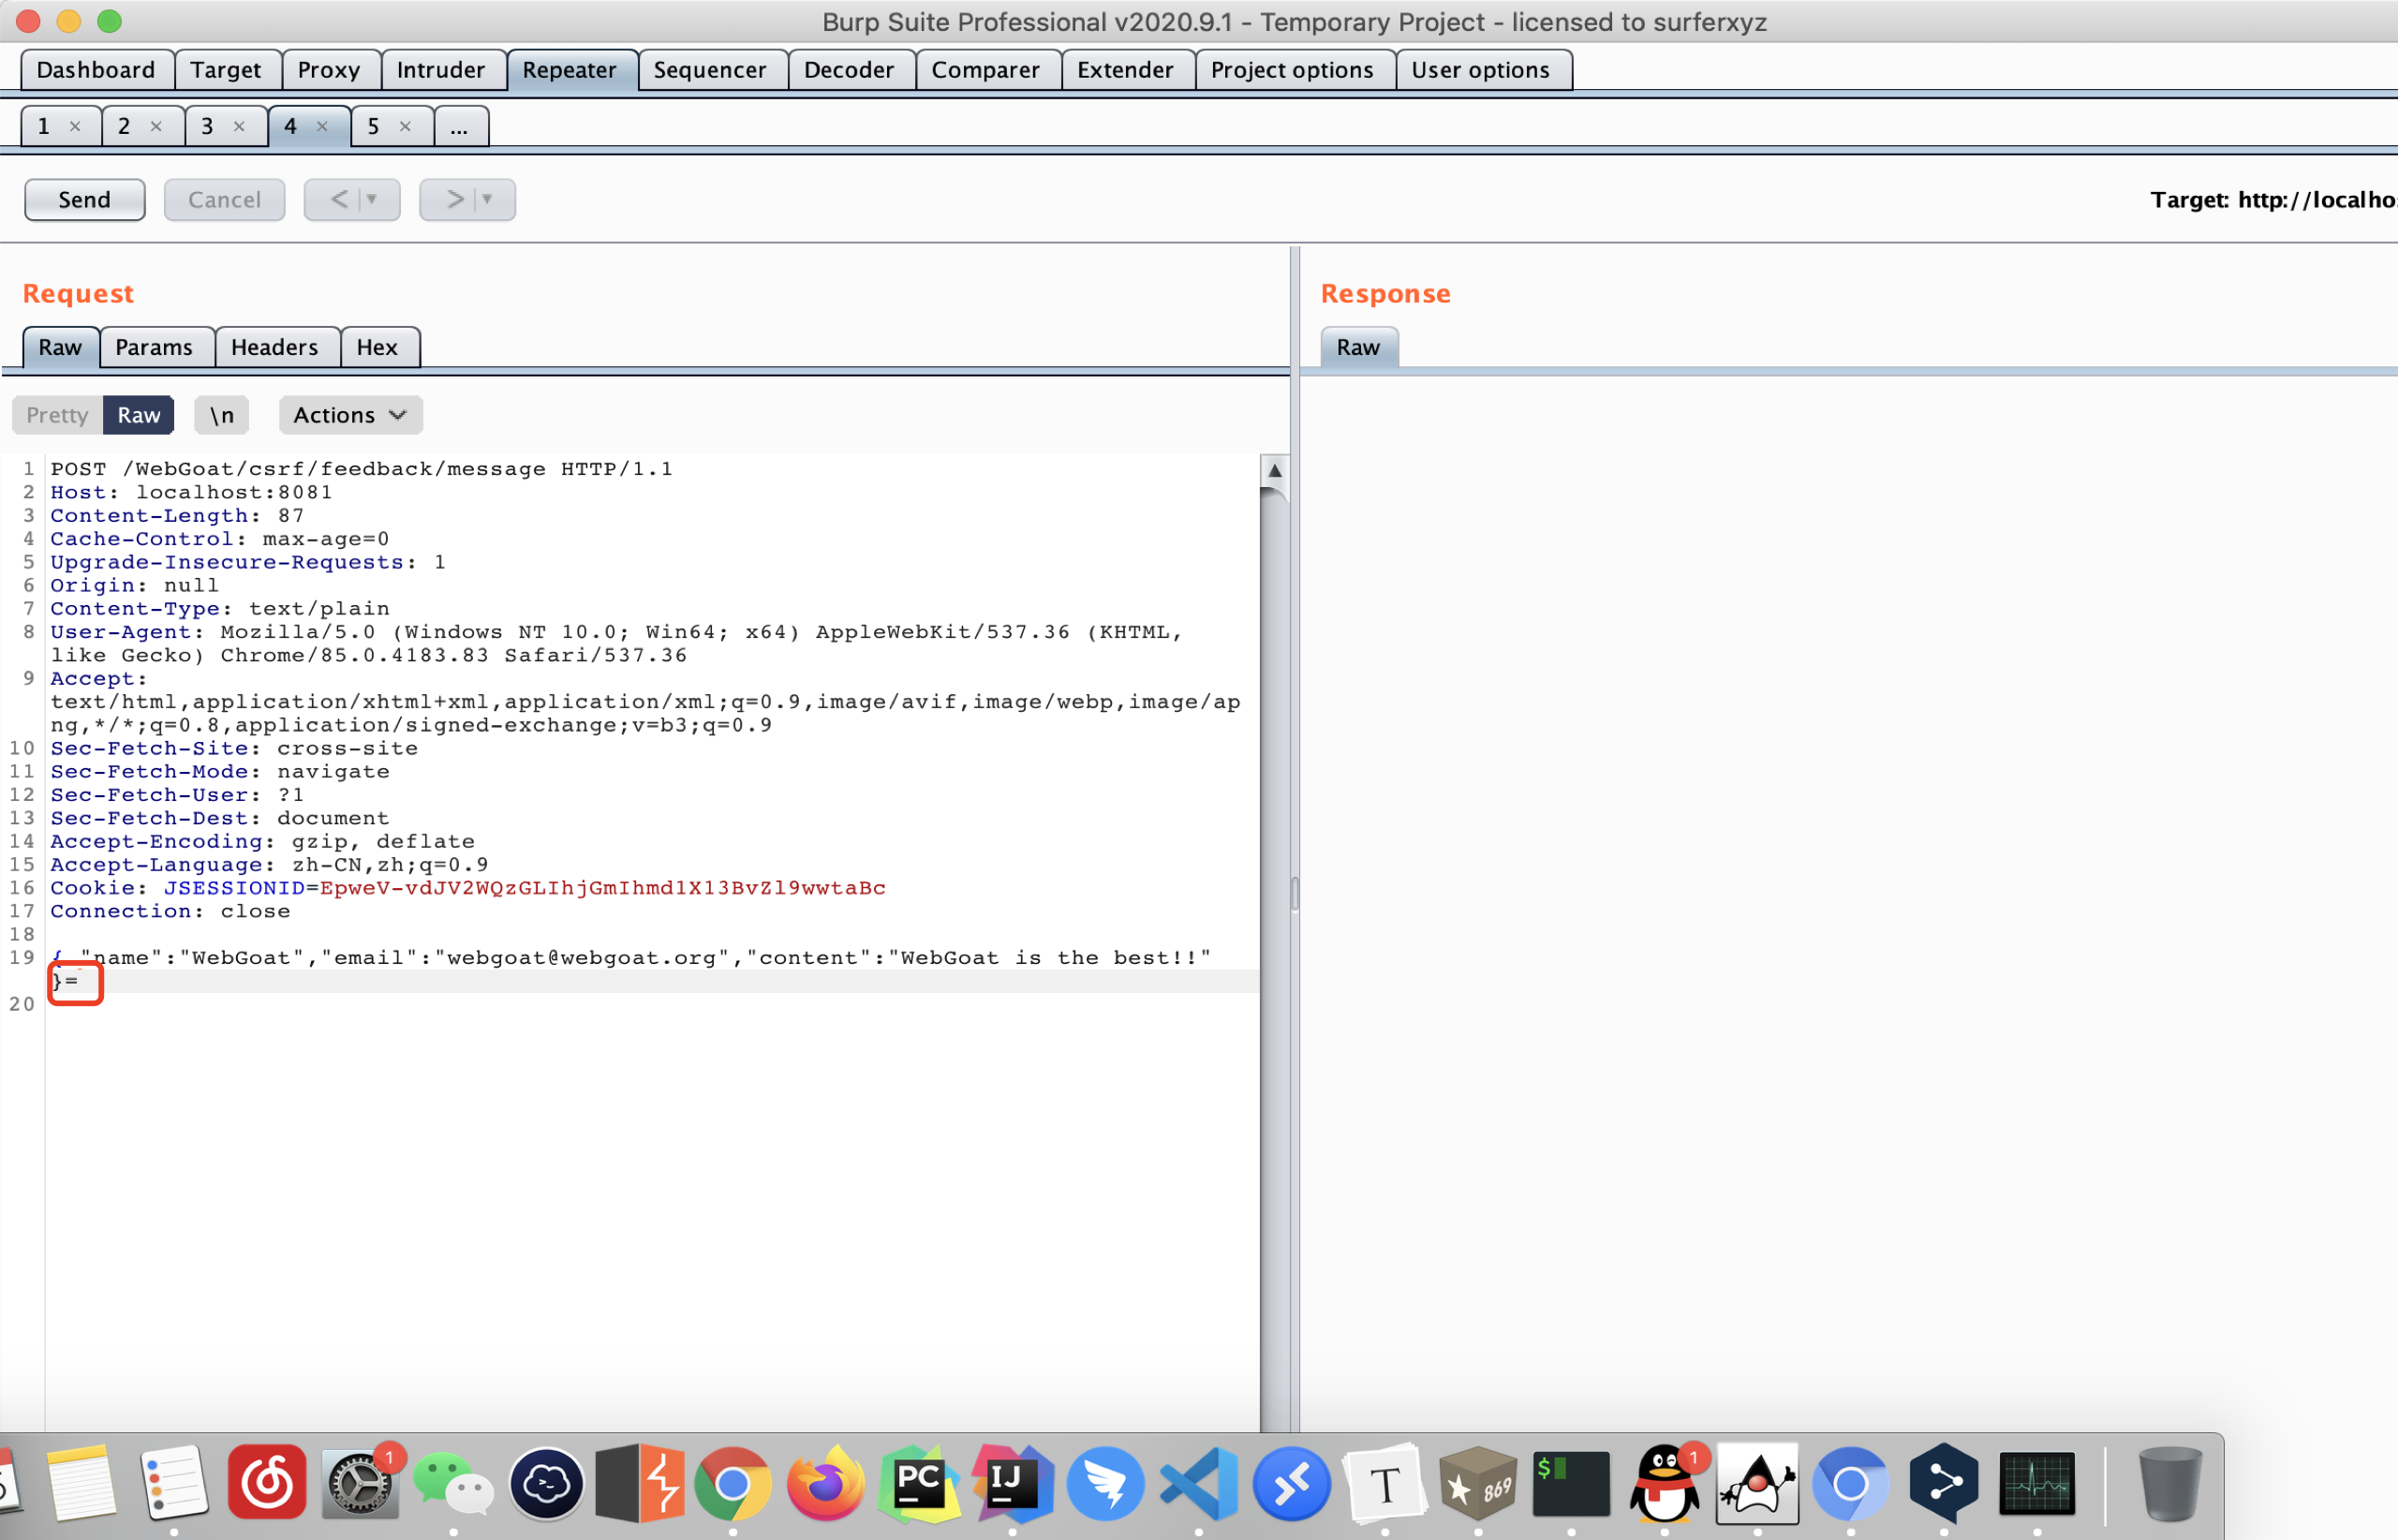
Task: Toggle the \n non-printable characters button
Action: point(222,415)
